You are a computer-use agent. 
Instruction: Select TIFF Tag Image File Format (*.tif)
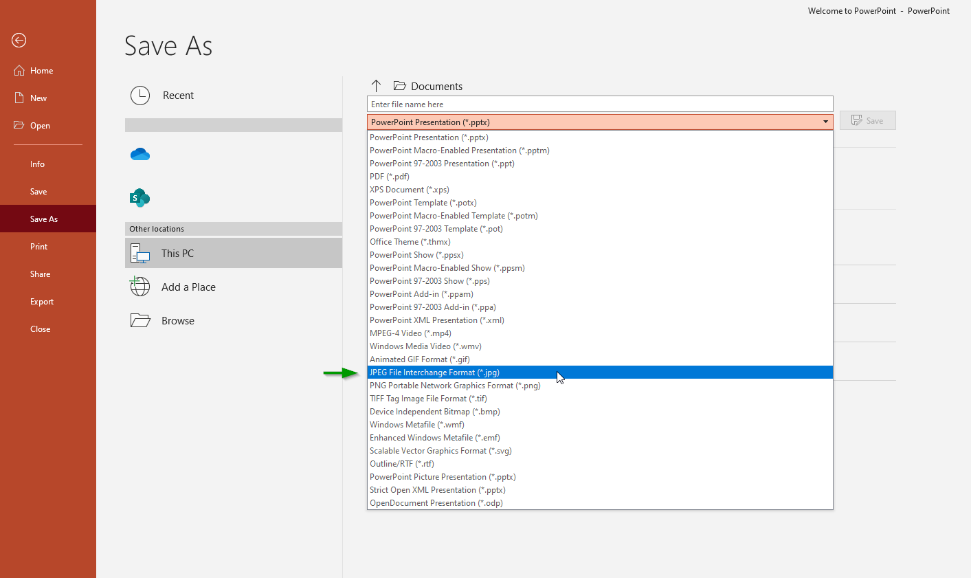point(600,399)
